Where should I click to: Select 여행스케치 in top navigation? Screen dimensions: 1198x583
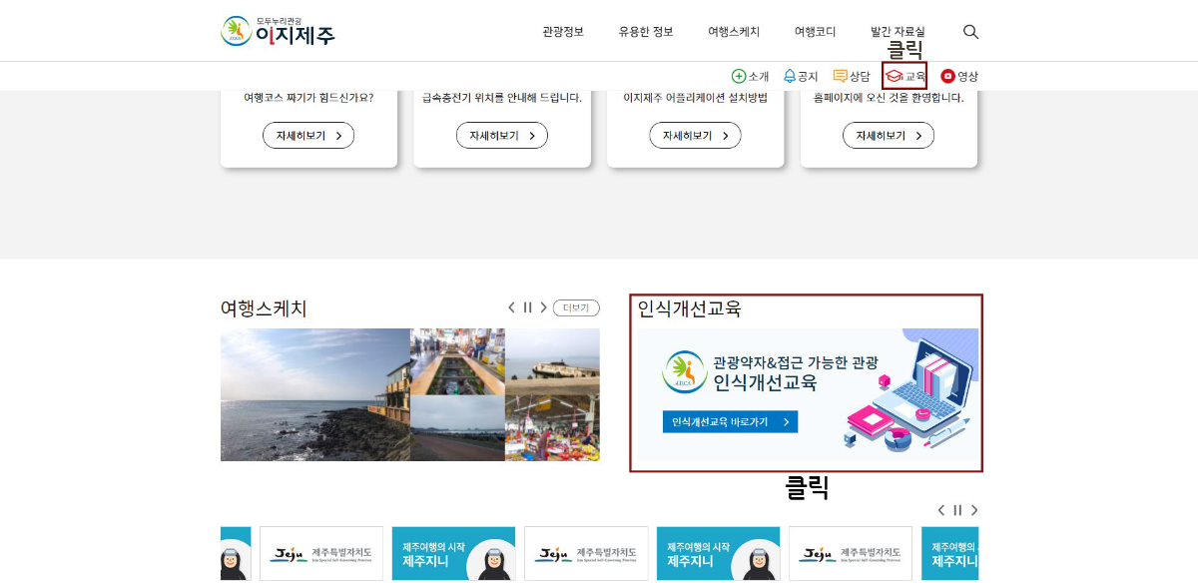click(x=734, y=32)
